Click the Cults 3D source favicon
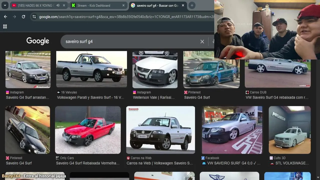 [271, 158]
